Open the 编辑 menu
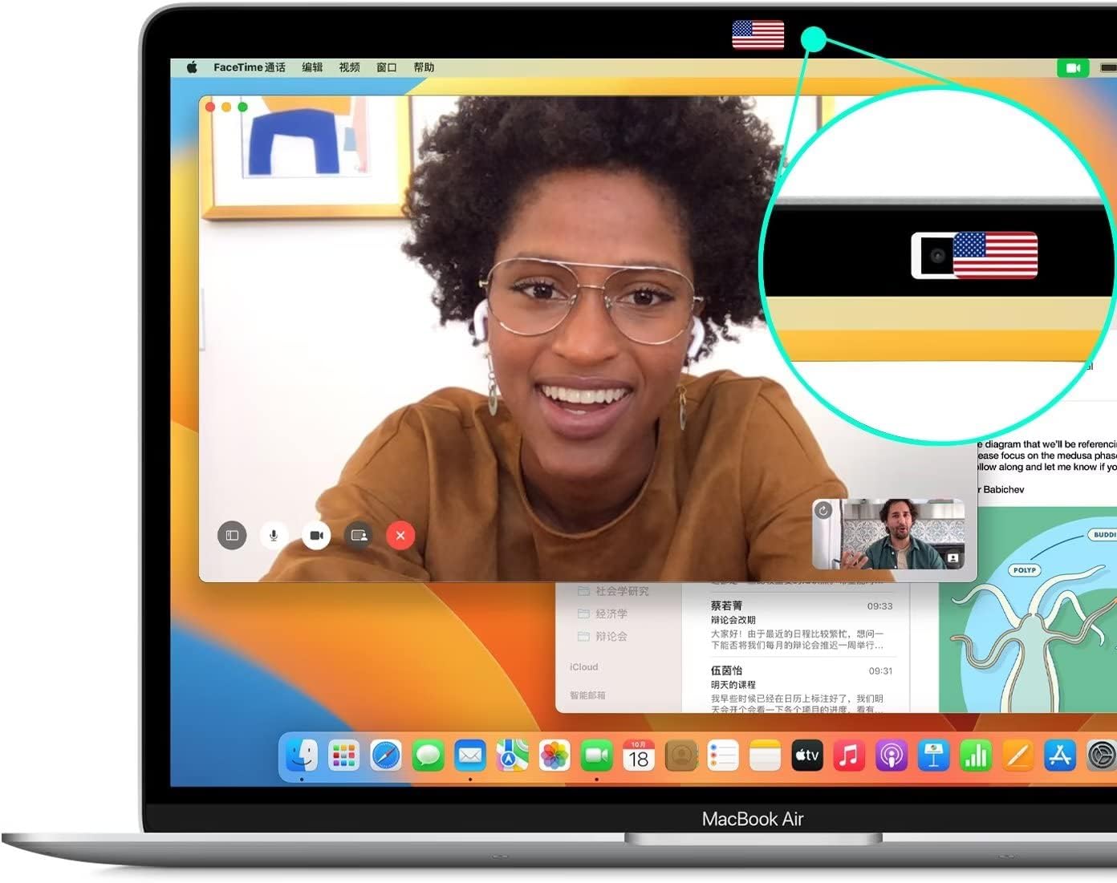The width and height of the screenshot is (1117, 883). [312, 67]
